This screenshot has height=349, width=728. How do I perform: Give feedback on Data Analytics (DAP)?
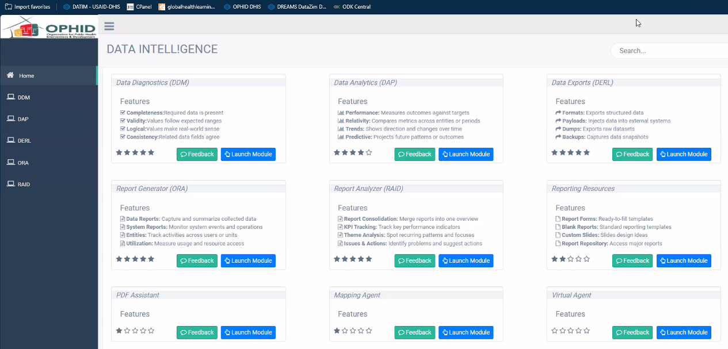[415, 154]
